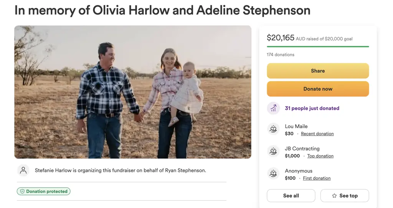Click the shield icon in Donation protected badge
The height and width of the screenshot is (208, 393).
[x=22, y=192]
